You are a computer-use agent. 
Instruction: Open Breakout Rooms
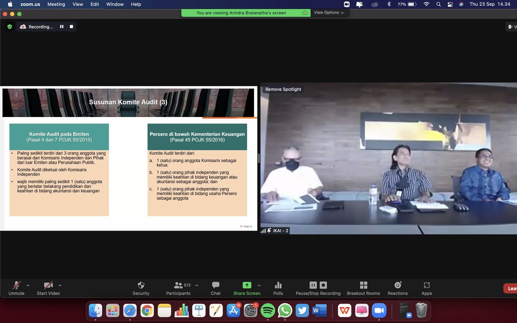364,288
